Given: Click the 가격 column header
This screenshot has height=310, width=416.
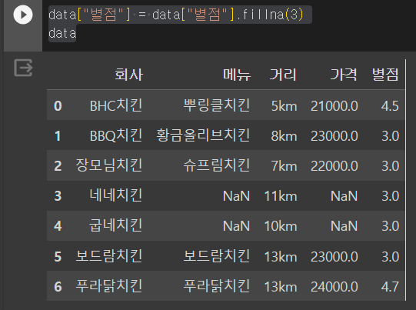Looking at the screenshot, I should (344, 75).
